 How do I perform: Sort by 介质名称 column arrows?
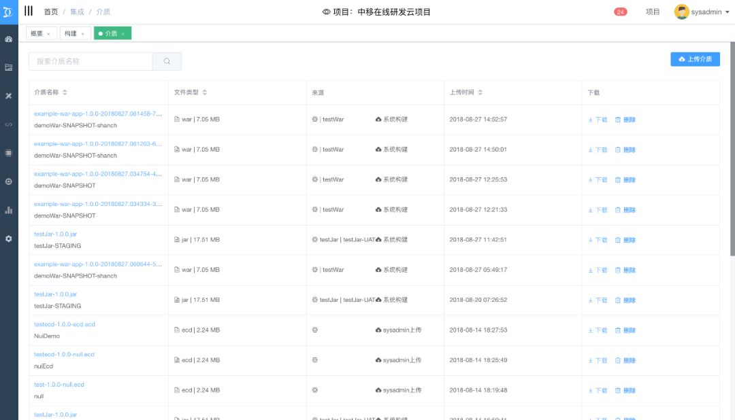point(65,92)
